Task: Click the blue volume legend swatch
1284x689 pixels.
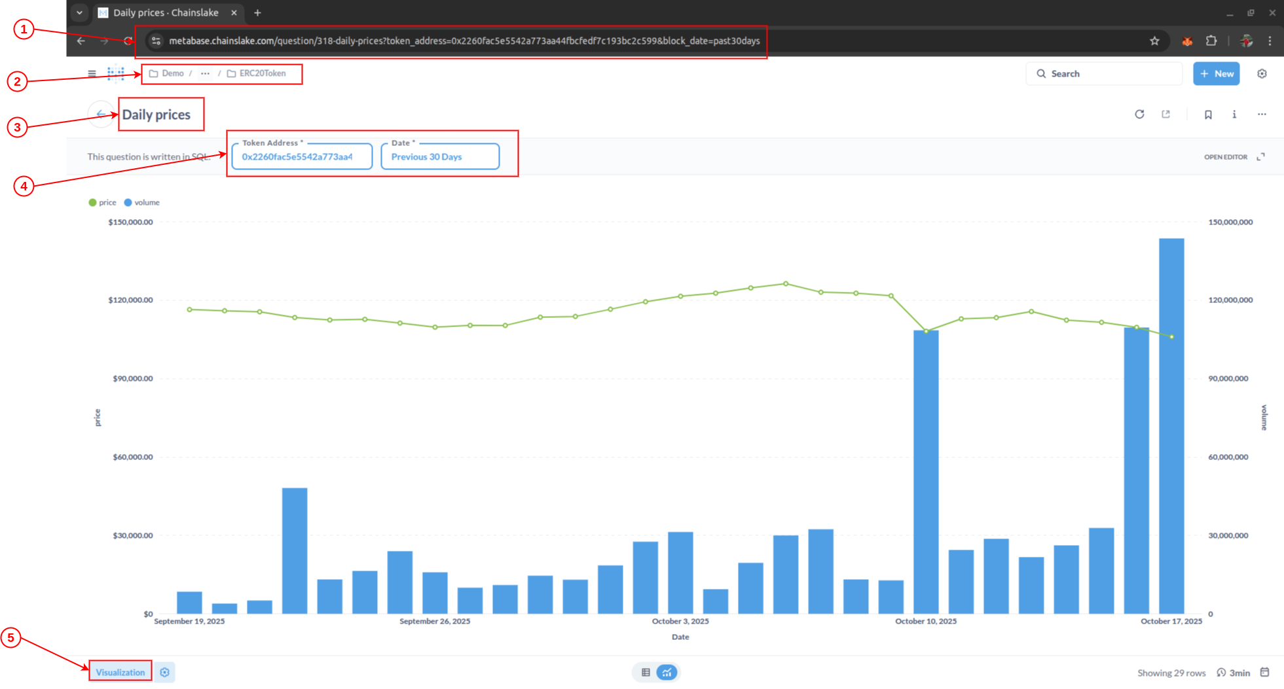Action: (128, 203)
